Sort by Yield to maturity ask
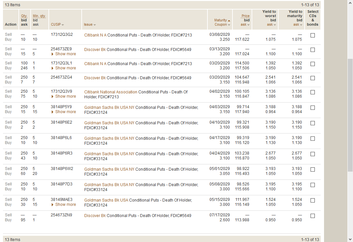353x242 pixels. (x=298, y=24)
